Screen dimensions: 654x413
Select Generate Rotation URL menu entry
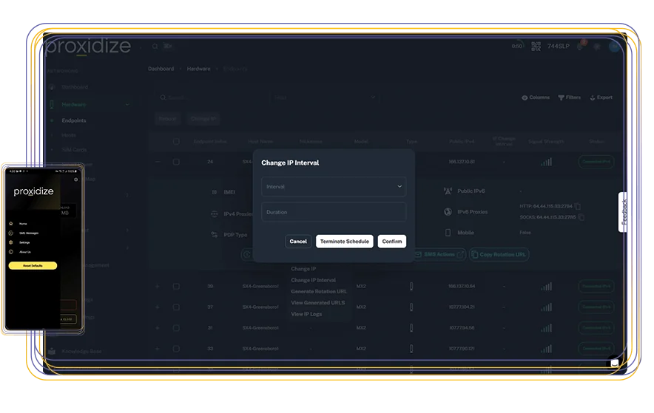pyautogui.click(x=319, y=291)
